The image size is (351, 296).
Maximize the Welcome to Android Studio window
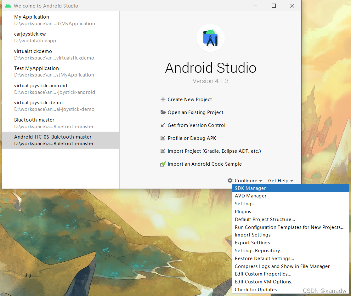click(274, 6)
